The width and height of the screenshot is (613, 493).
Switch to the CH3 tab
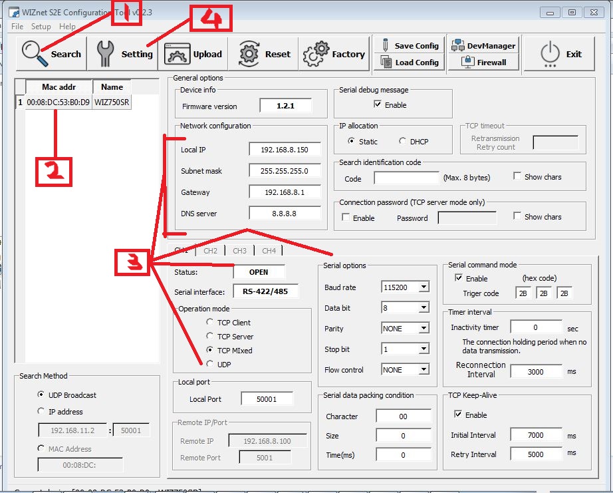[239, 251]
